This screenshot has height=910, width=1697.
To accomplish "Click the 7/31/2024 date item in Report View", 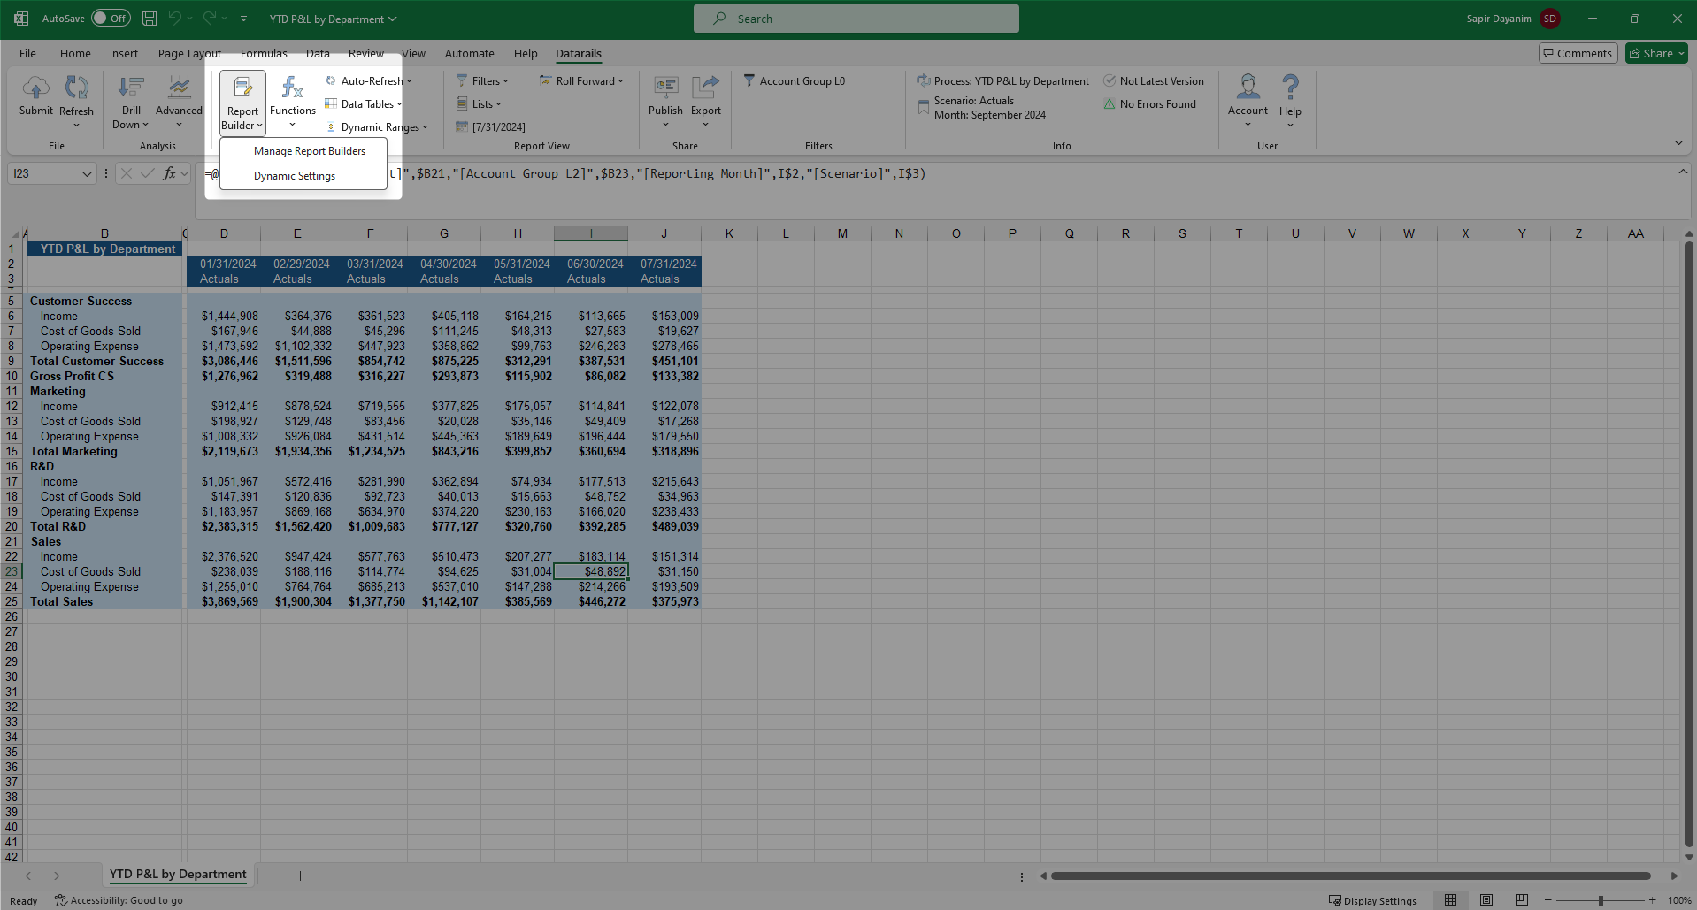I will (x=490, y=127).
